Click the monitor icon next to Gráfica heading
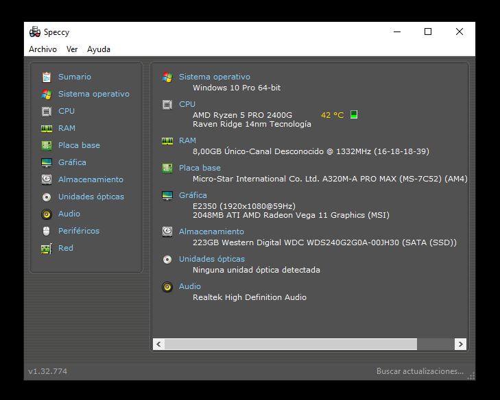Screen dimensions: 500x400 (x=167, y=195)
